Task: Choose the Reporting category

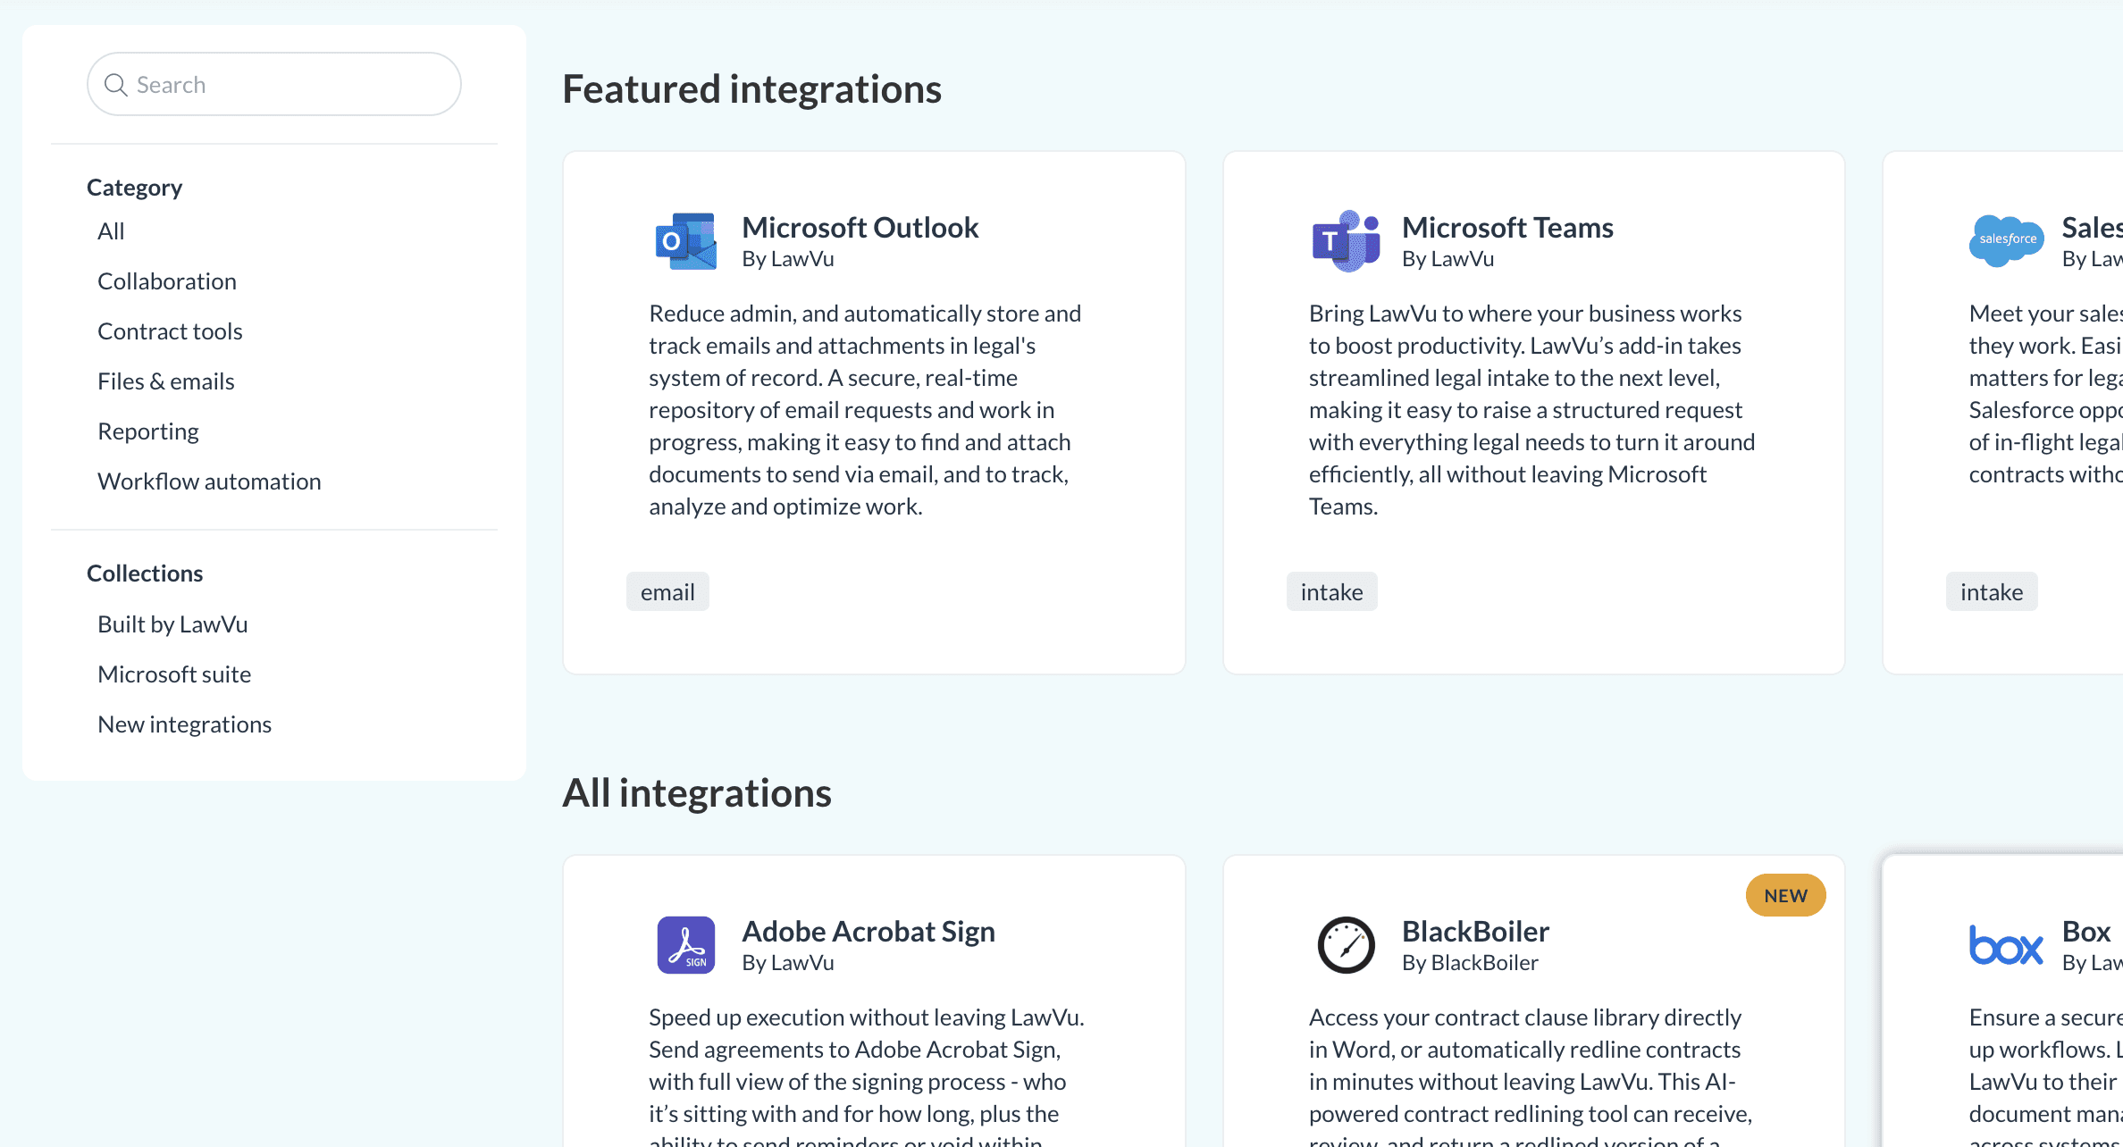Action: [148, 431]
